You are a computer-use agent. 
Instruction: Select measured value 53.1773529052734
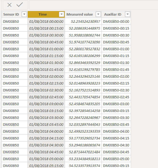click(x=83, y=138)
